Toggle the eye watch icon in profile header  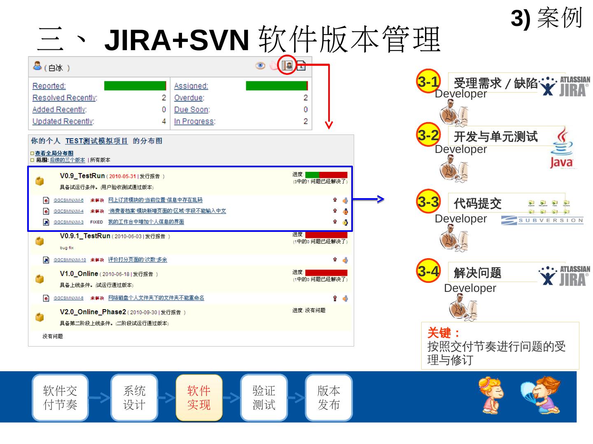tap(260, 66)
